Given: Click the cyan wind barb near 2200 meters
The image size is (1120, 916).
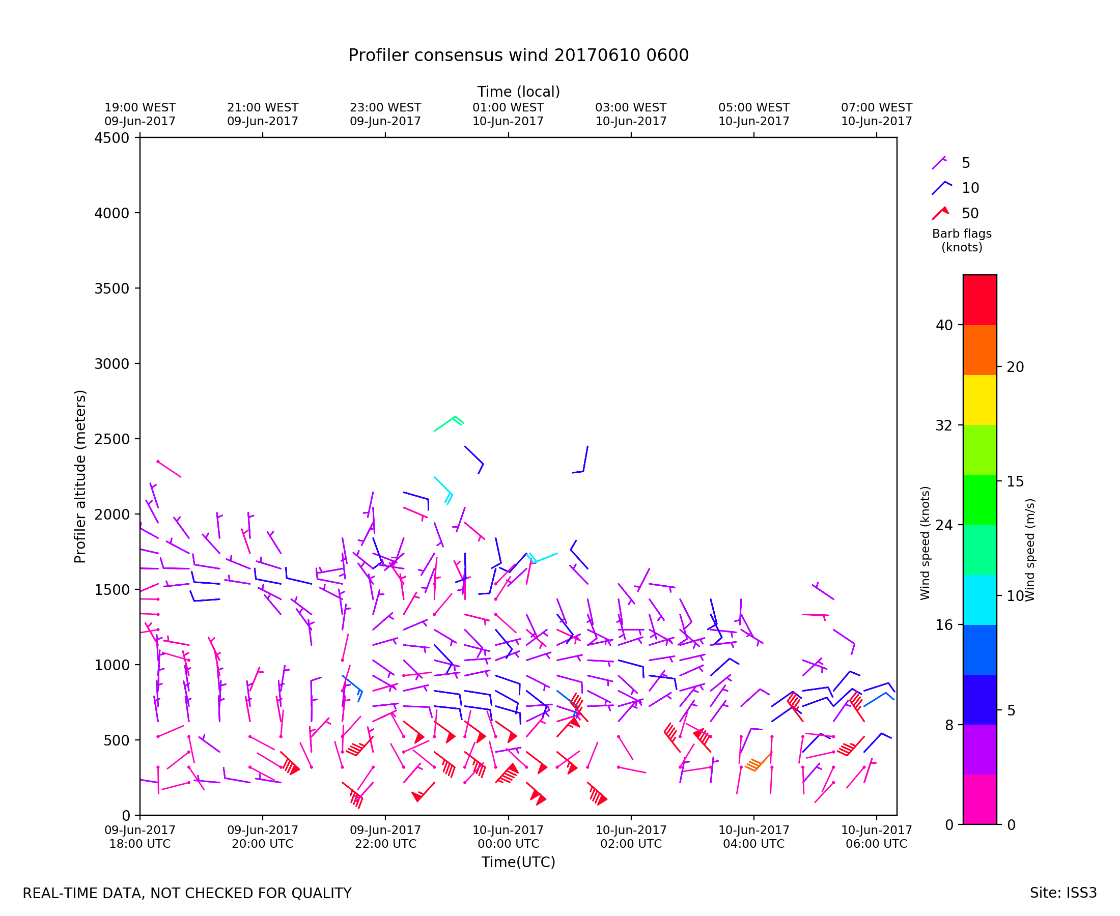Looking at the screenshot, I should pyautogui.click(x=443, y=486).
